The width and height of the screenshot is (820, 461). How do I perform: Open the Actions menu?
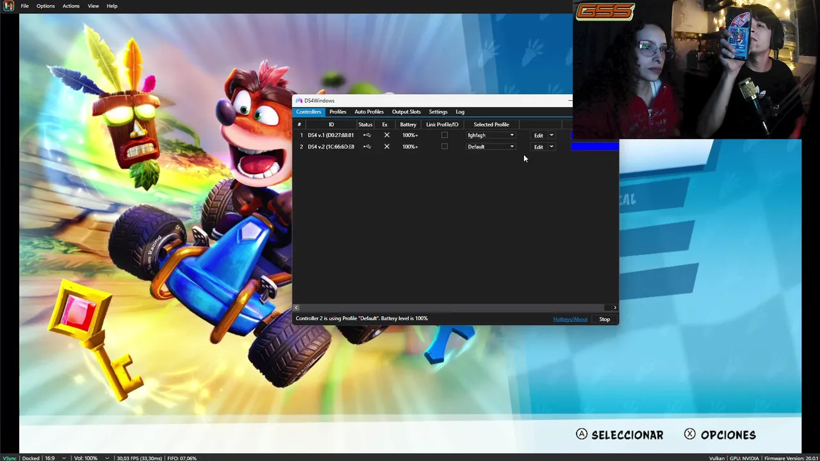71,6
